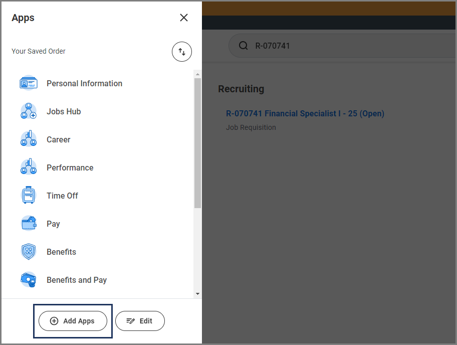Image resolution: width=457 pixels, height=345 pixels.
Task: Click the Personal Information card icon
Action: (x=29, y=83)
